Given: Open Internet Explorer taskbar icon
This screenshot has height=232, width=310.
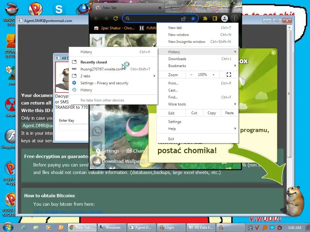Looking at the screenshot, I should 24,227.
